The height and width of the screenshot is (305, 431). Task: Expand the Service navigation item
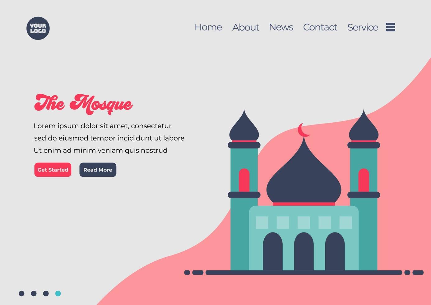click(x=363, y=27)
